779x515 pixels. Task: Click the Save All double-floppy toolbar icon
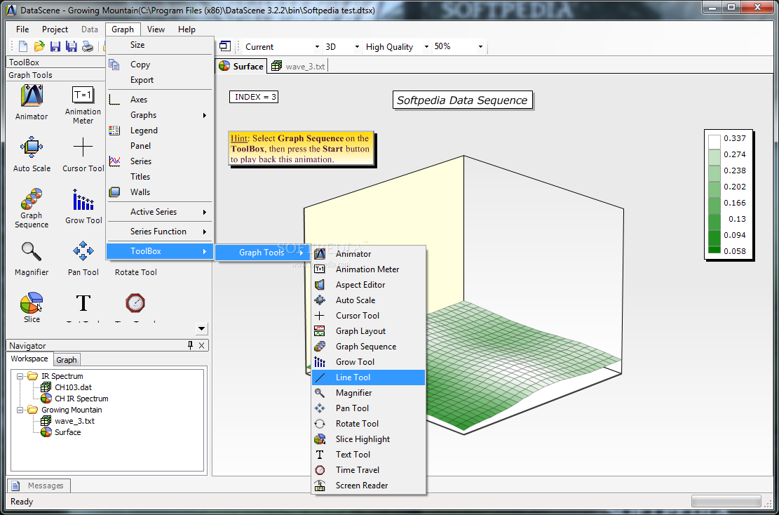[72, 47]
